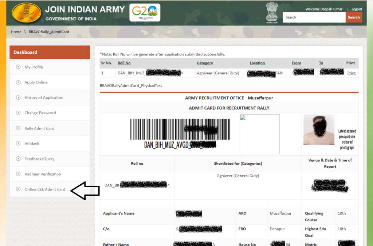Click the broken image placeholder icon

[x=243, y=118]
